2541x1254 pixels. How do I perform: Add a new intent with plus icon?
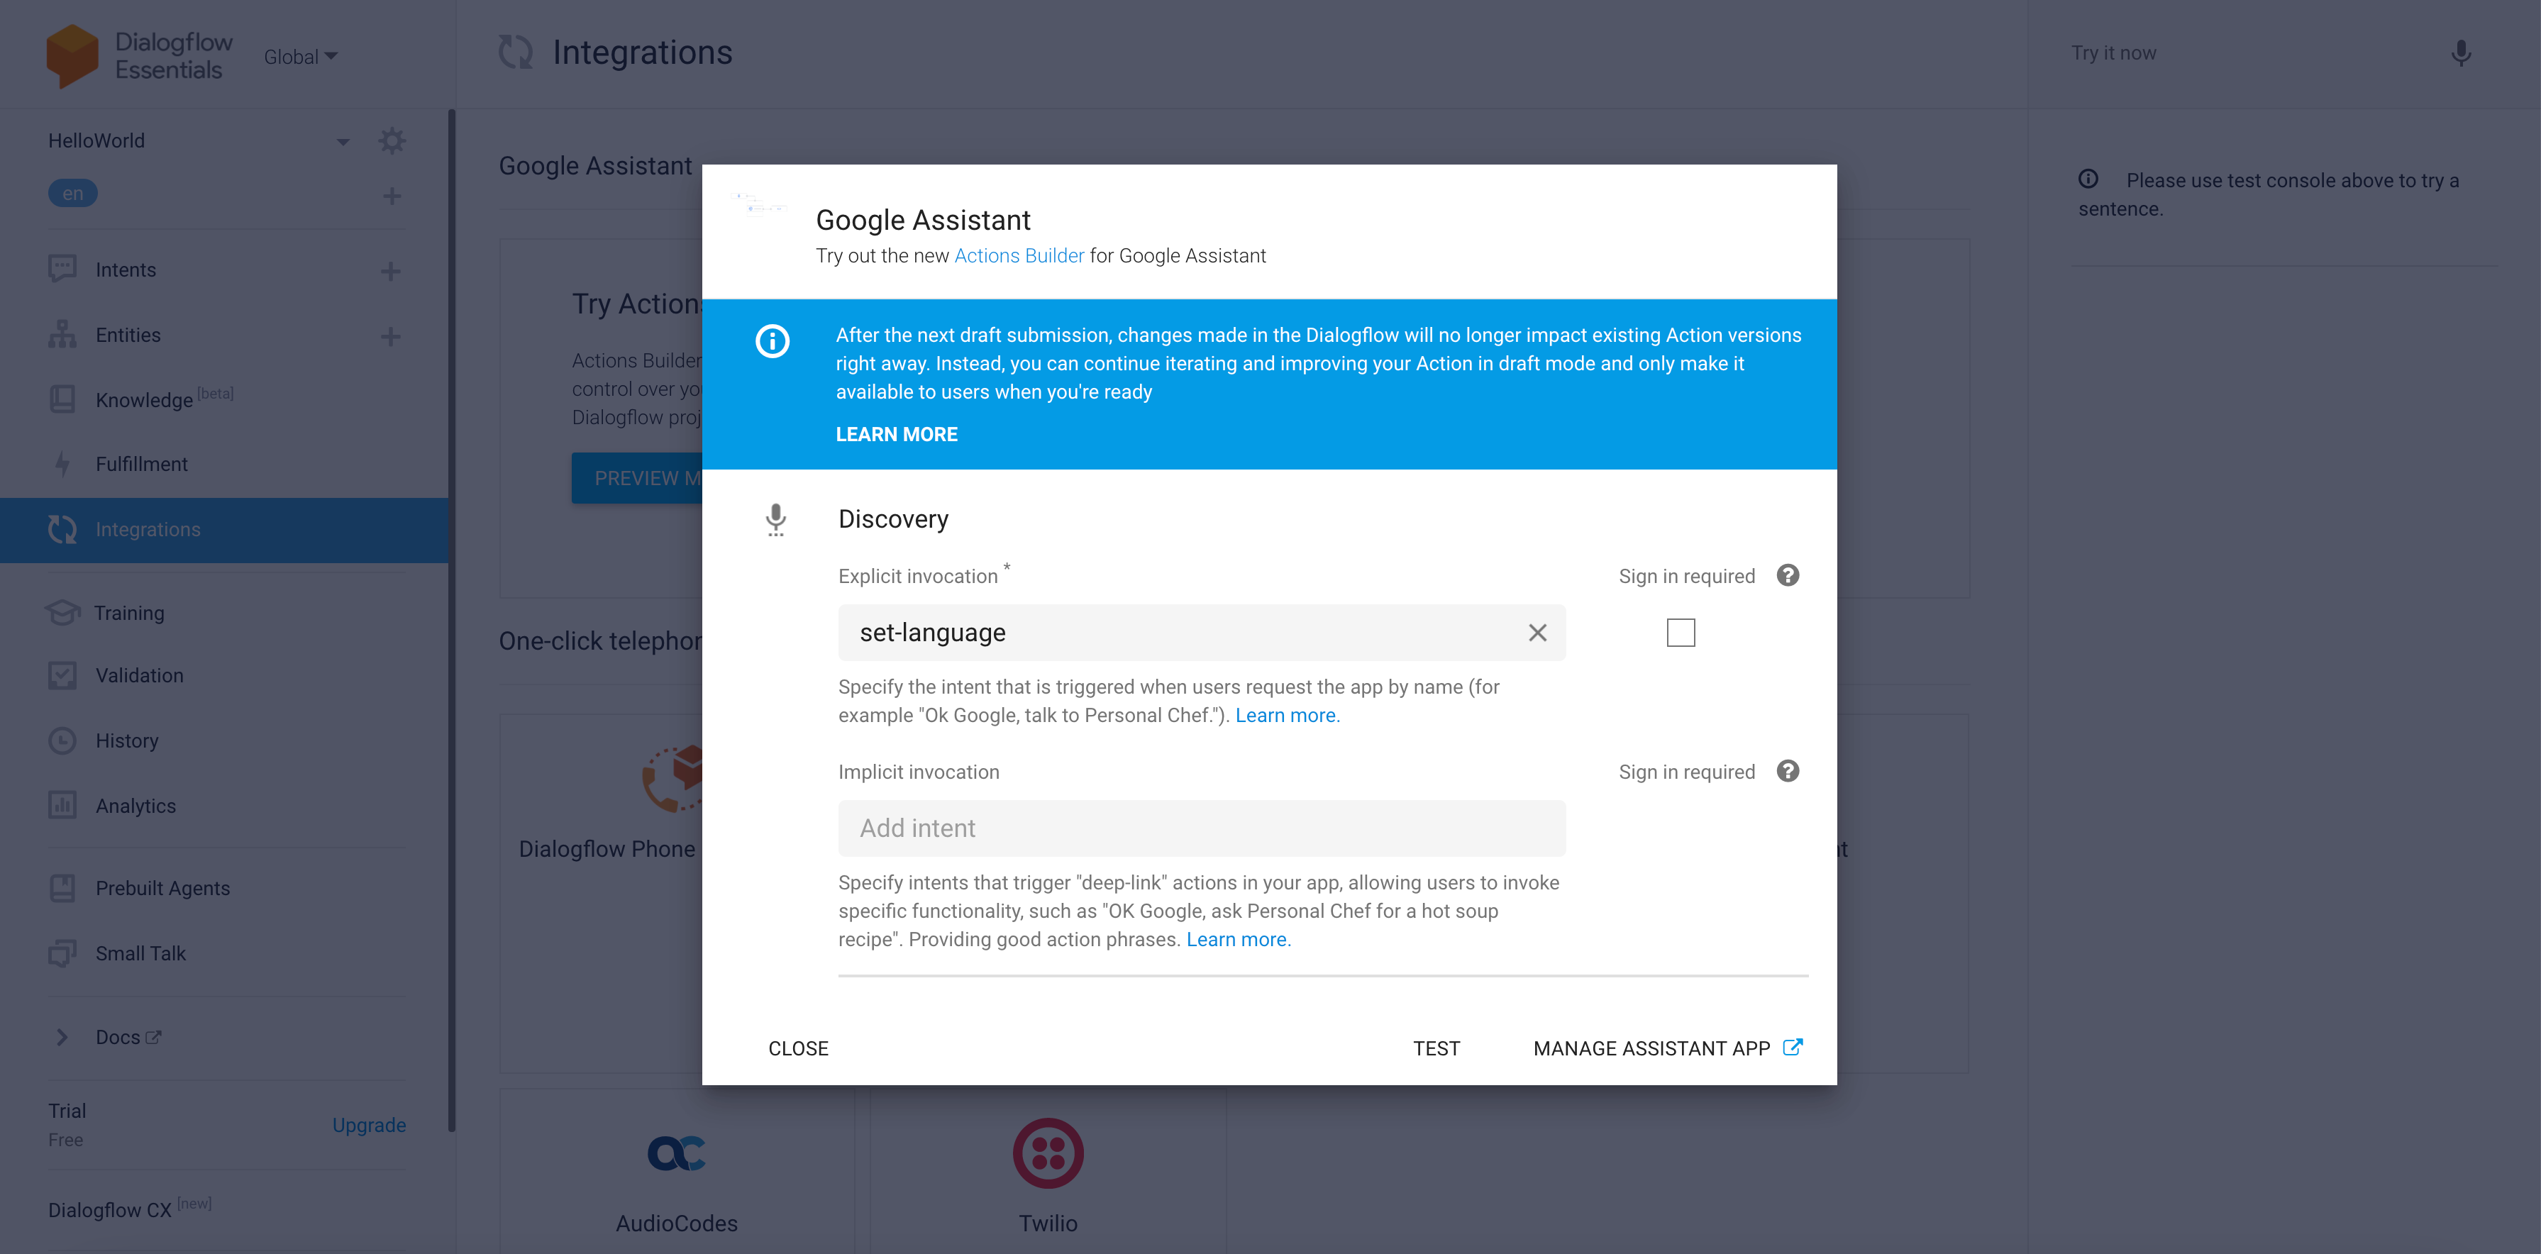pos(391,270)
